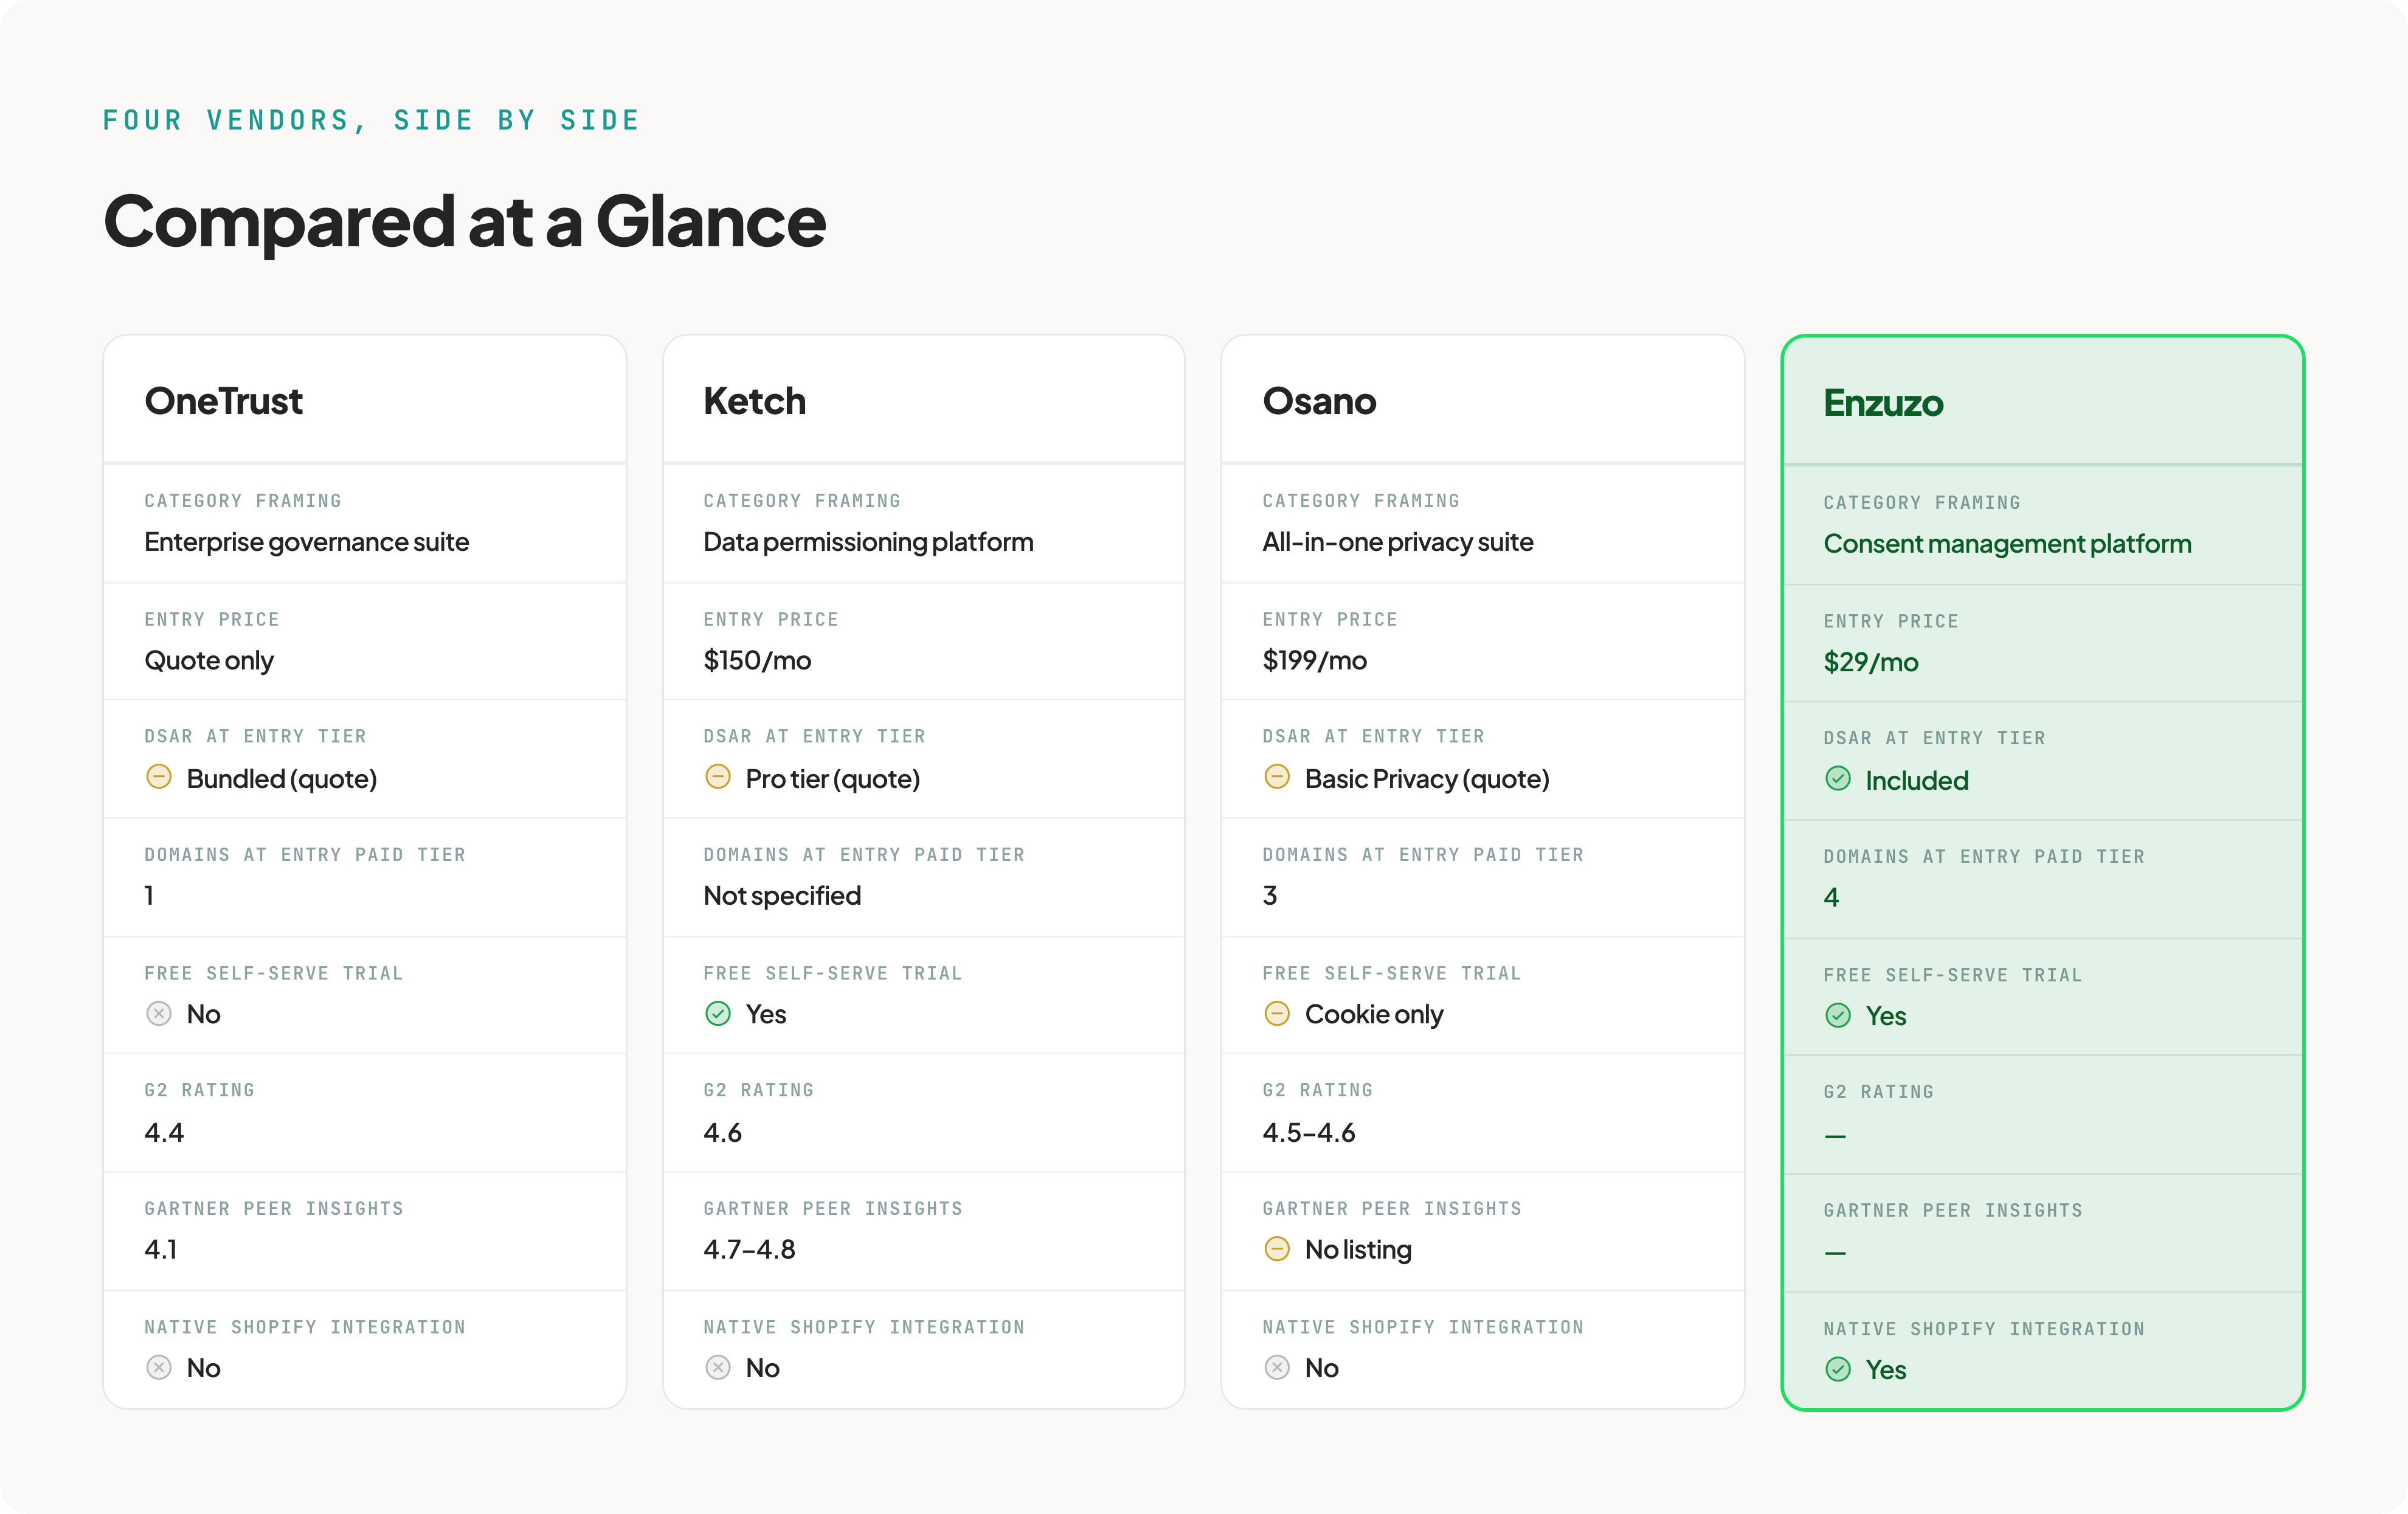Click the amber icon beside Osano's No listing
2408x1514 pixels.
[x=1277, y=1248]
